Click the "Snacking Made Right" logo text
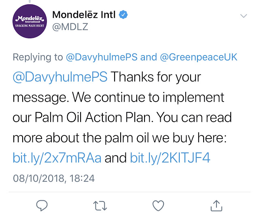 click(x=30, y=26)
